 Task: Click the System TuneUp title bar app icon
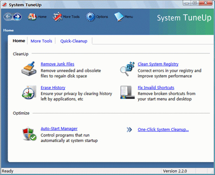[x=4, y=5]
